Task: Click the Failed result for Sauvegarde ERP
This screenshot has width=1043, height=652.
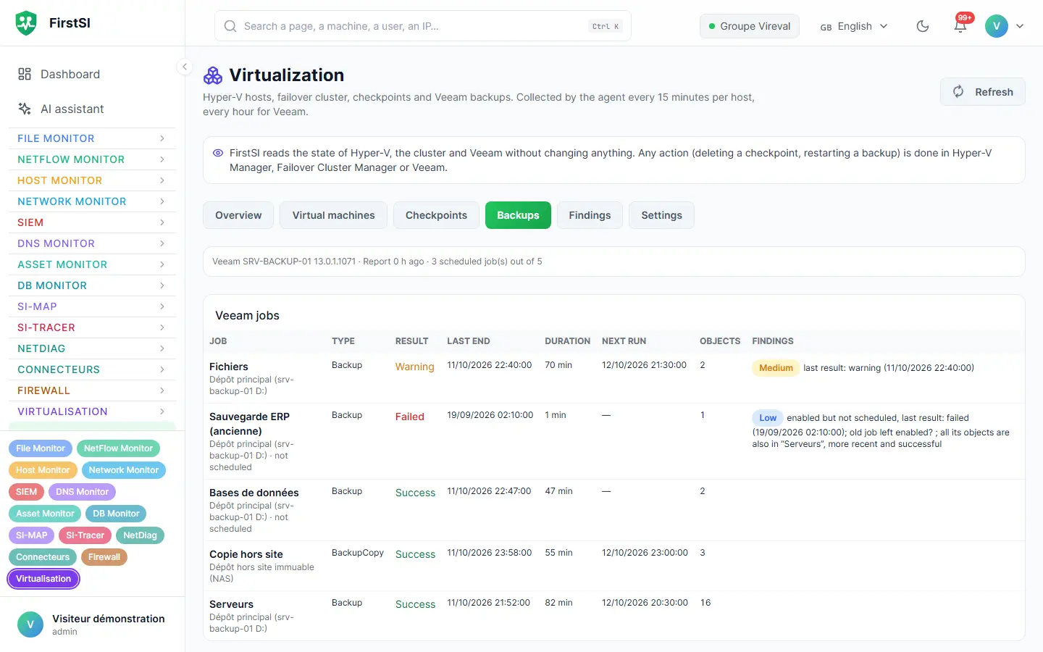Action: tap(410, 417)
